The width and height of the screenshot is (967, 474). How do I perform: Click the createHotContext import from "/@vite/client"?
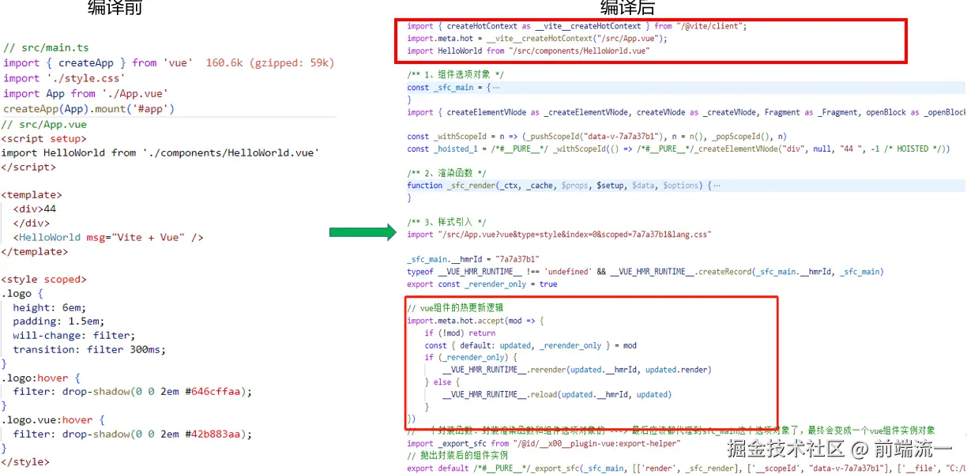click(577, 26)
